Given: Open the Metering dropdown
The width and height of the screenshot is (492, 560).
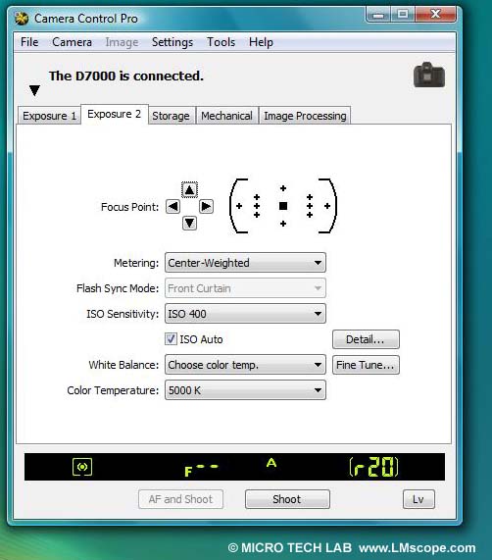Looking at the screenshot, I should coord(245,263).
